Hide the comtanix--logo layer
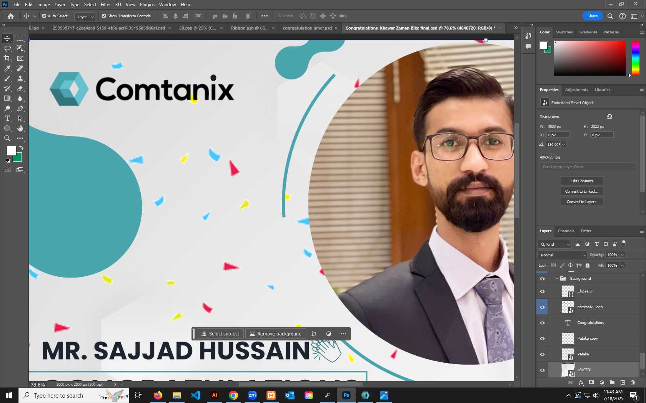 [542, 307]
